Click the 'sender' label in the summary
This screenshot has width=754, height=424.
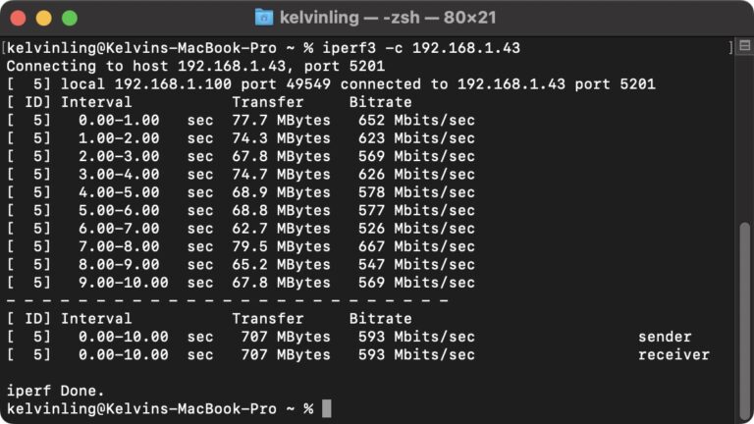[x=665, y=337]
